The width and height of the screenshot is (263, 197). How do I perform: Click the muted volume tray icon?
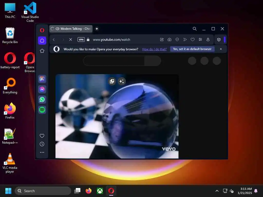(232, 191)
